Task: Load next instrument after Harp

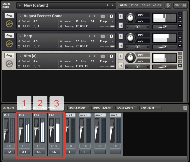Action: click(95, 36)
